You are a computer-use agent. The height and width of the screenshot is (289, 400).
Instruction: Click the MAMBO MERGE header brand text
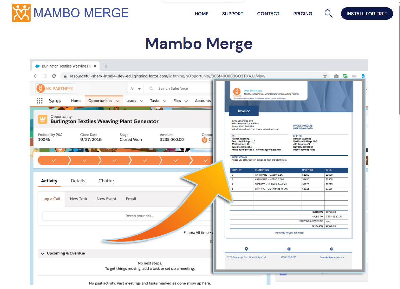[81, 13]
